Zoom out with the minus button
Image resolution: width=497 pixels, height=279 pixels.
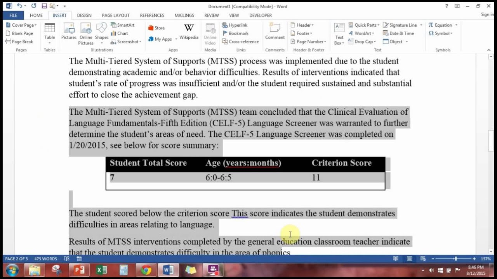[433, 258]
